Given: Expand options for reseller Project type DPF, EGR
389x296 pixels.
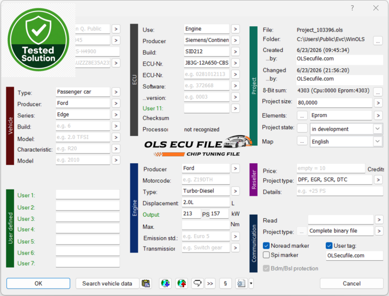Looking at the screenshot, I should (x=378, y=179).
